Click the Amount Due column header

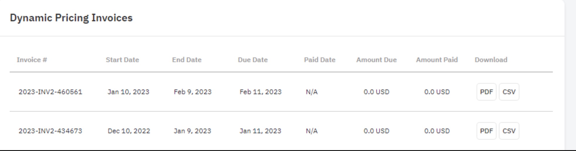tap(376, 60)
